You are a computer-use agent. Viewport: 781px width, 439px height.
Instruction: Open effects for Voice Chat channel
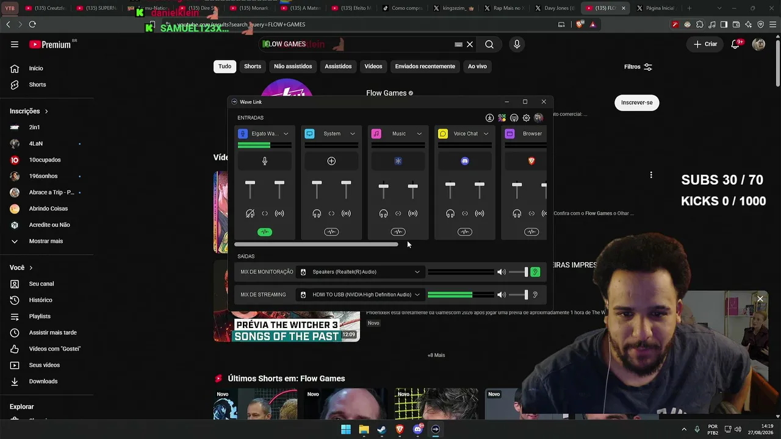coord(465,232)
